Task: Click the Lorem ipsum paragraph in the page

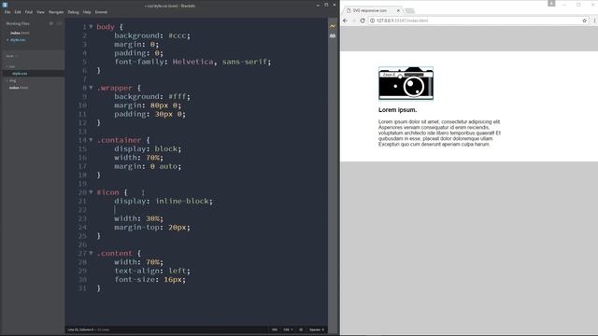Action: (439, 133)
